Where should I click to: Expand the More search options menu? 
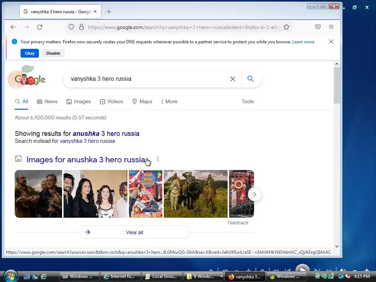[x=169, y=101]
